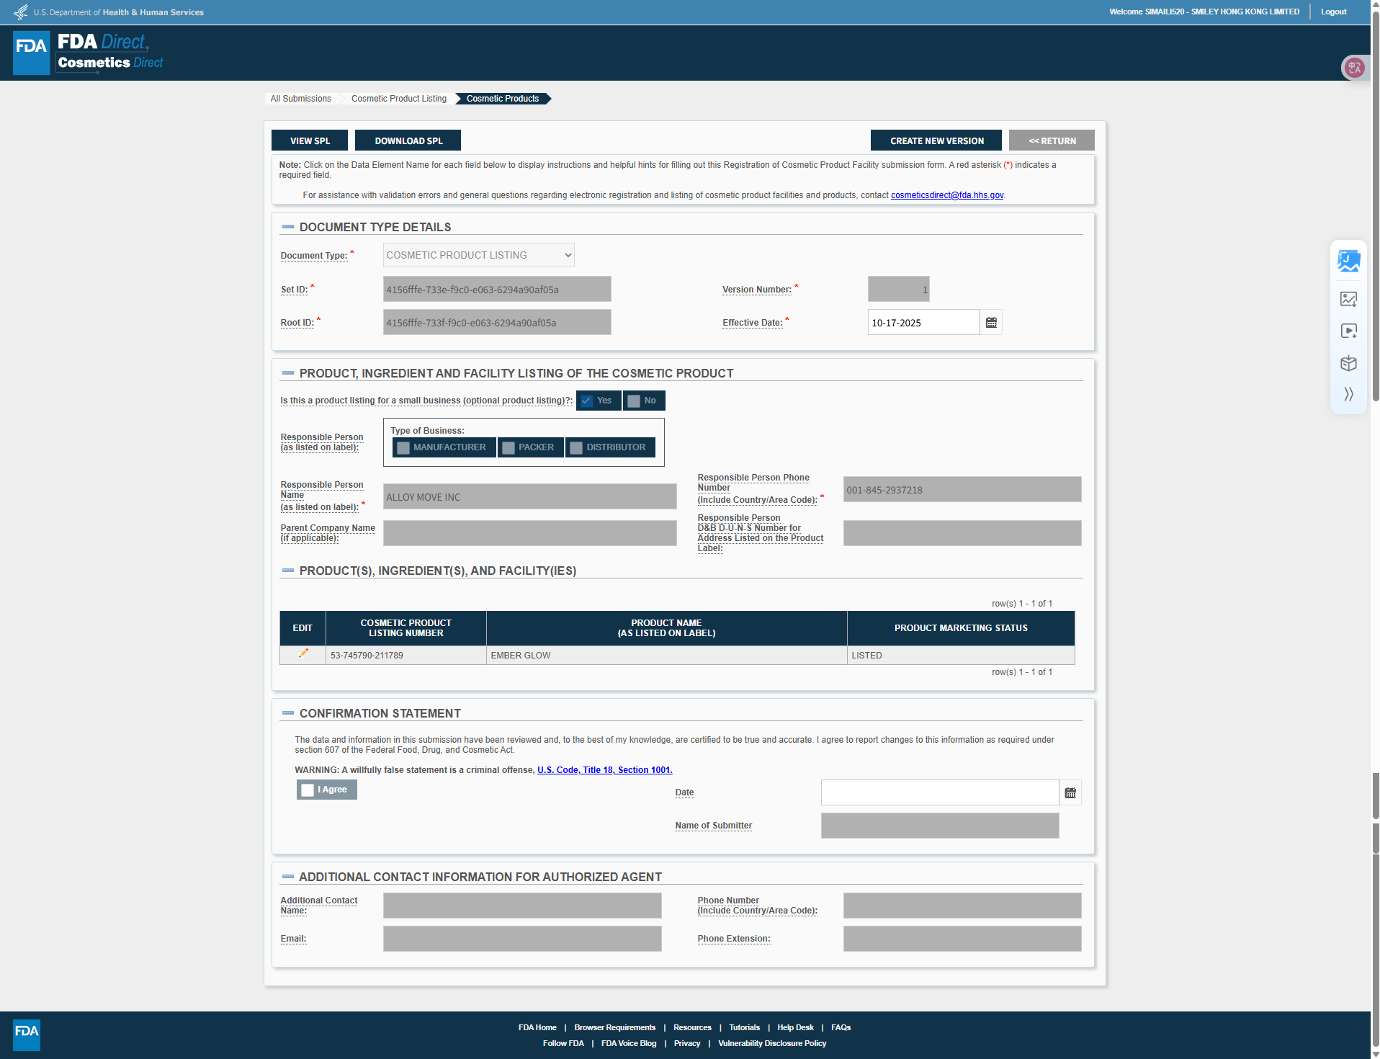Click the FDA logo in header

click(x=31, y=53)
